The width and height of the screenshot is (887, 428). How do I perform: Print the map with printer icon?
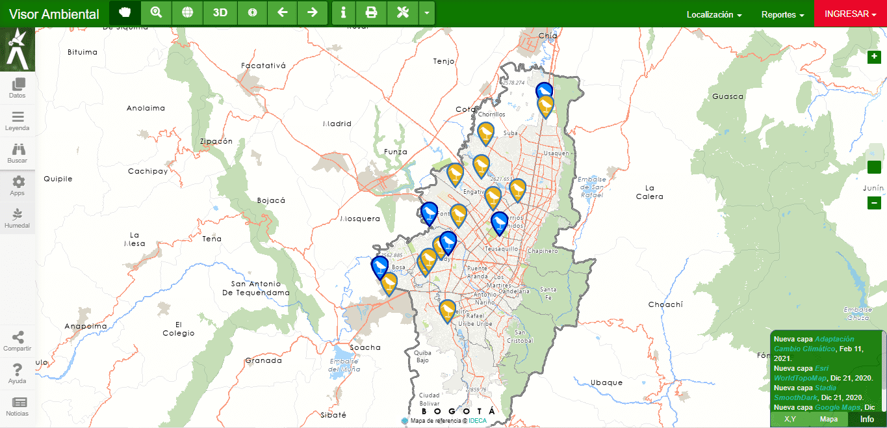(x=371, y=13)
